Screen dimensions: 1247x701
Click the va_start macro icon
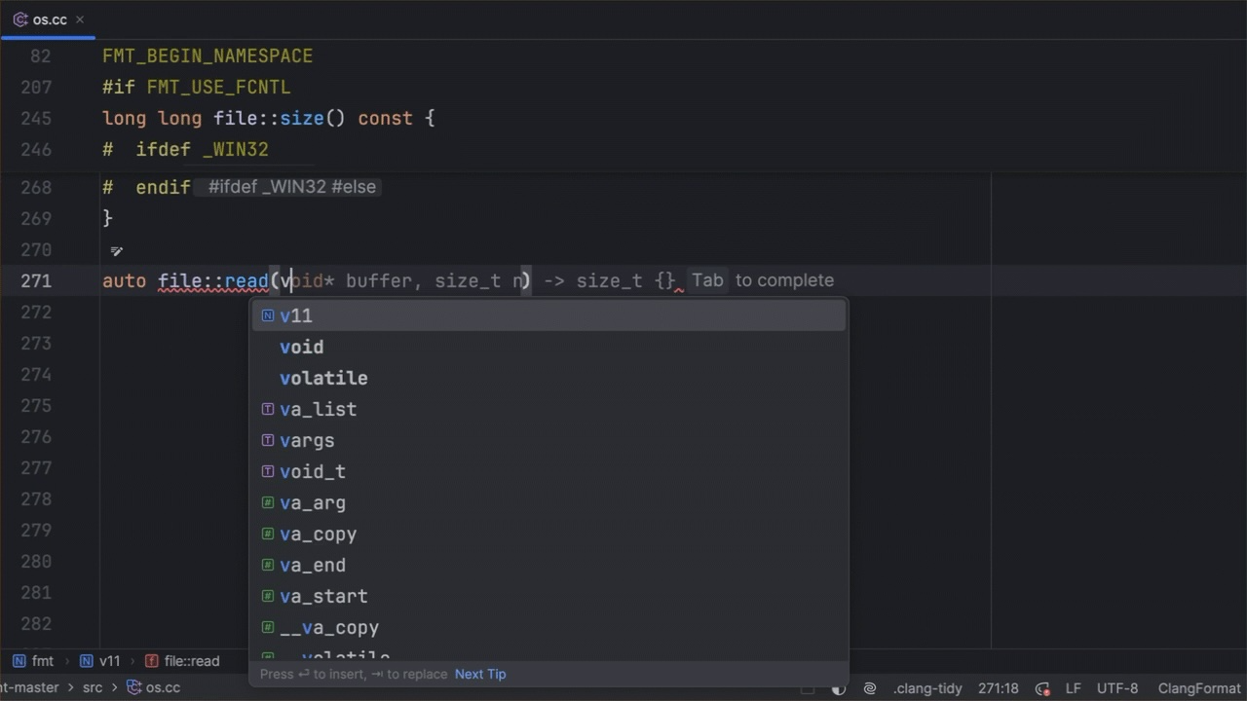[268, 596]
